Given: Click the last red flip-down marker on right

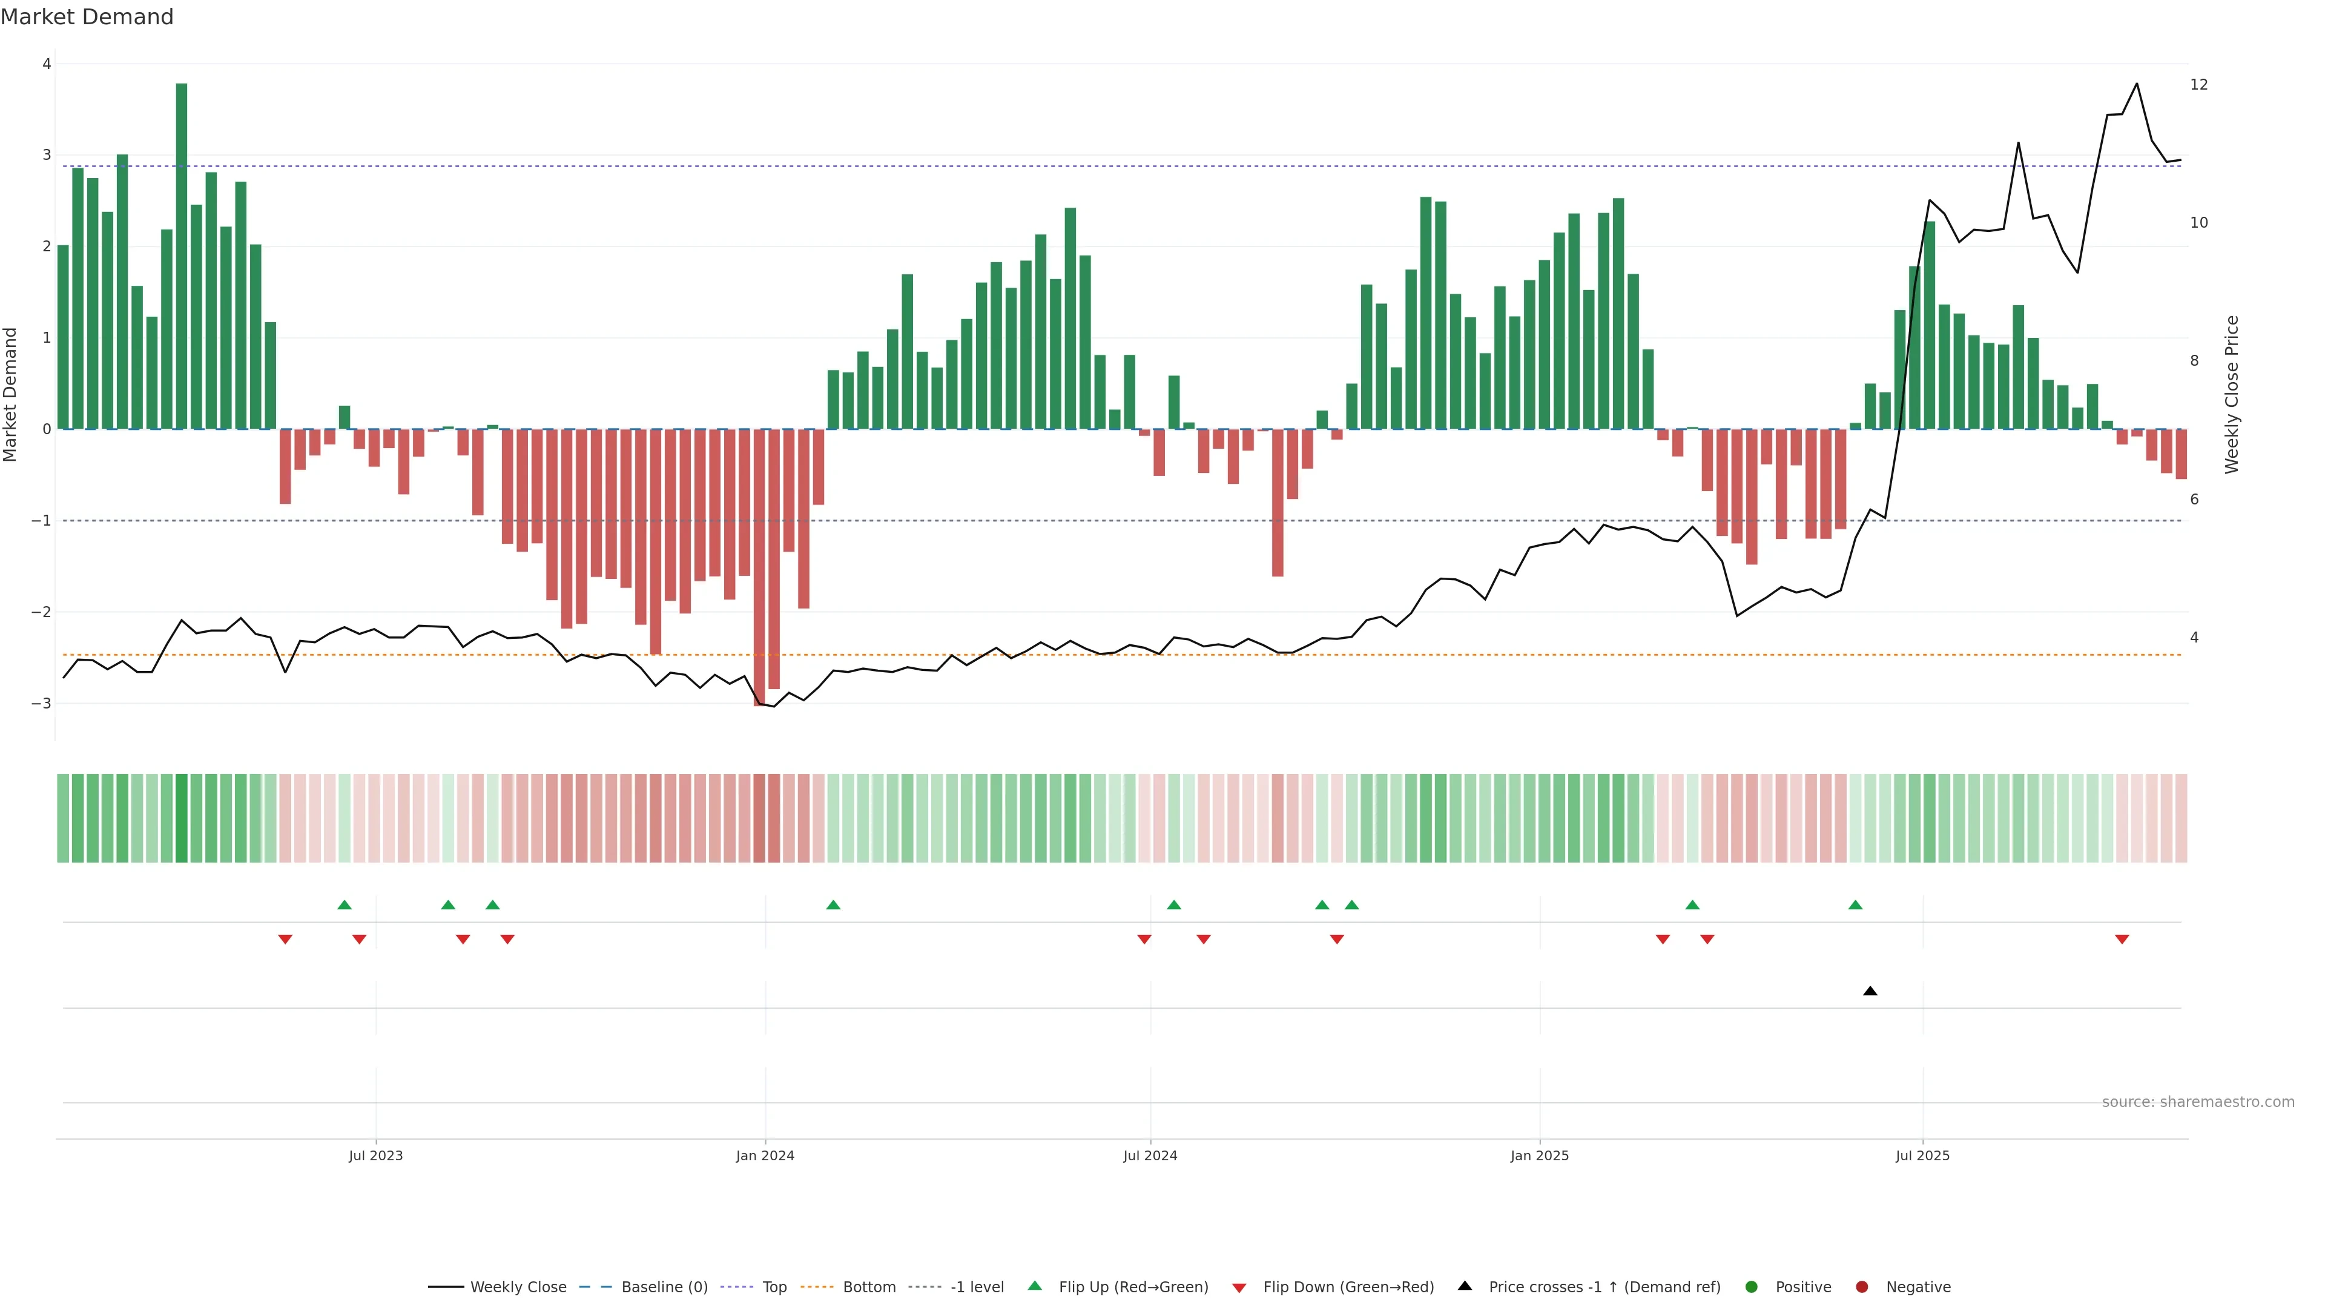Looking at the screenshot, I should click(2122, 940).
